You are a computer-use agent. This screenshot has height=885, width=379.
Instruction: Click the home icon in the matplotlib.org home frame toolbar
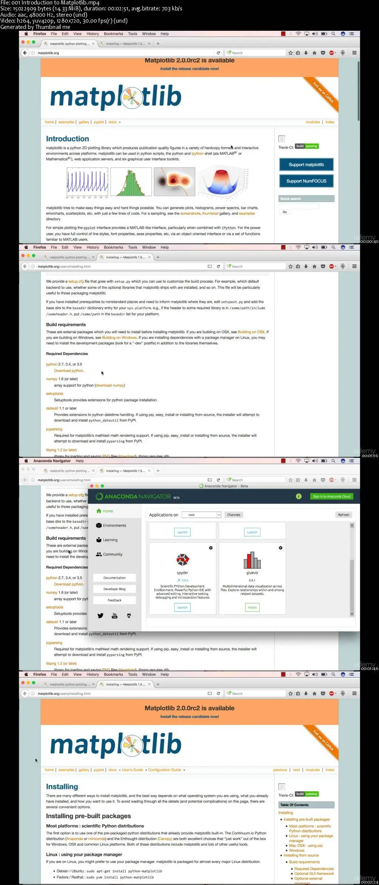pos(314,53)
